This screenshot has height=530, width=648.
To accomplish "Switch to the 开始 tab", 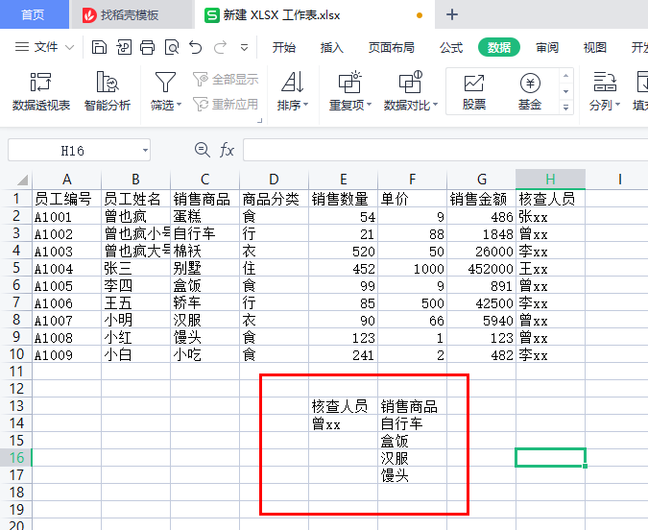I will coord(284,48).
